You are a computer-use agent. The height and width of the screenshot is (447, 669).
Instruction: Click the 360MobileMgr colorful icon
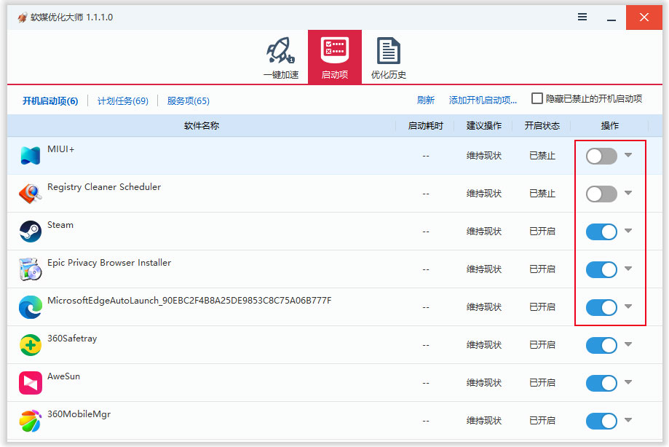tap(31, 421)
